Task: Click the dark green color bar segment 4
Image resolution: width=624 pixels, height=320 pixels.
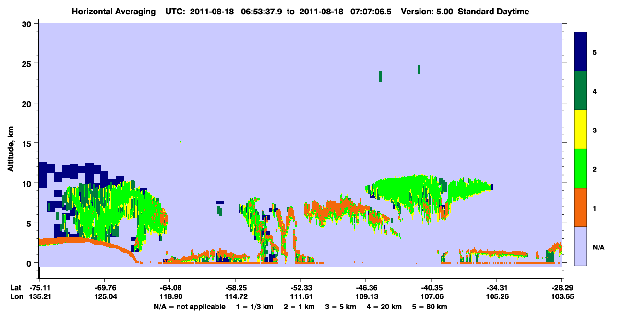Action: (580, 91)
